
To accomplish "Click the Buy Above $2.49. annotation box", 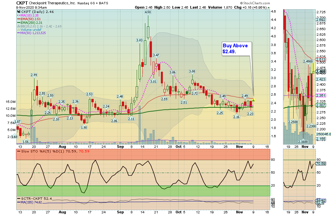I will coord(237,49).
